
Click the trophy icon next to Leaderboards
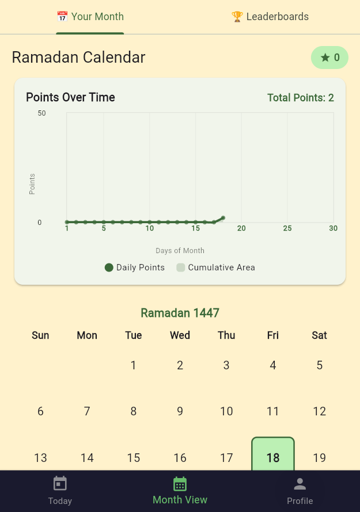click(237, 16)
